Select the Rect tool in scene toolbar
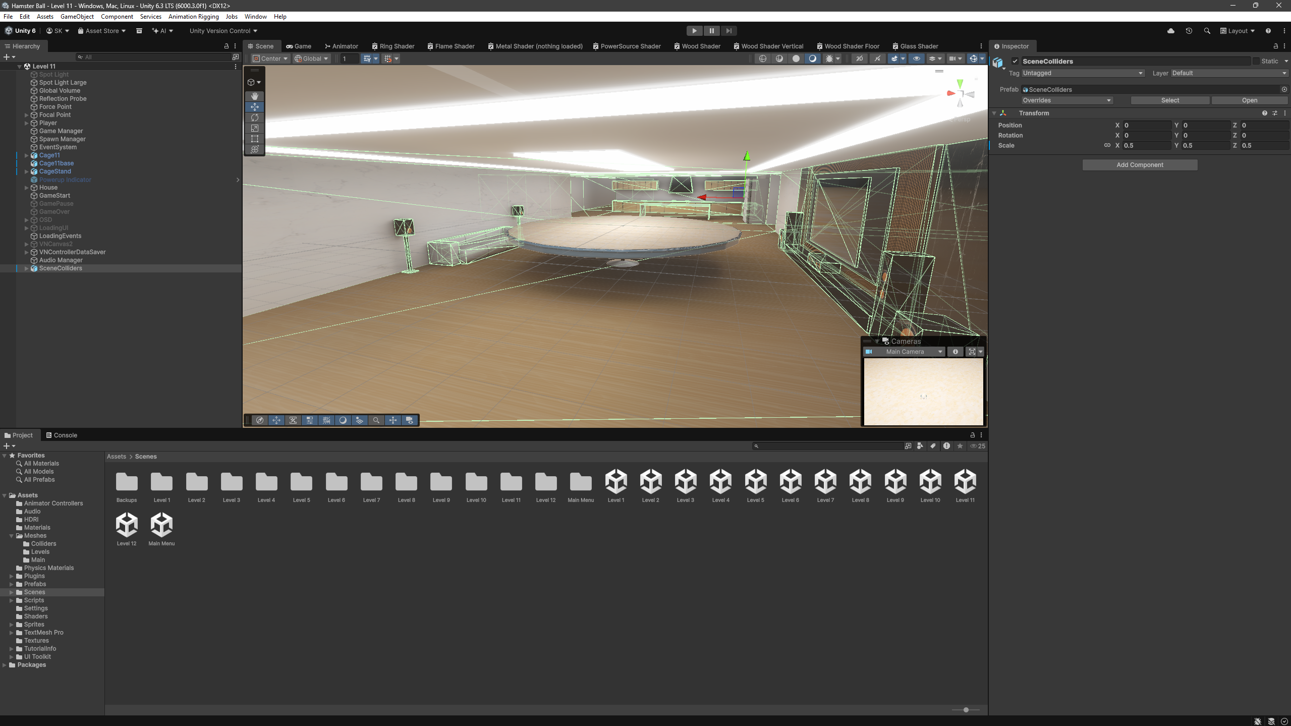 click(255, 139)
